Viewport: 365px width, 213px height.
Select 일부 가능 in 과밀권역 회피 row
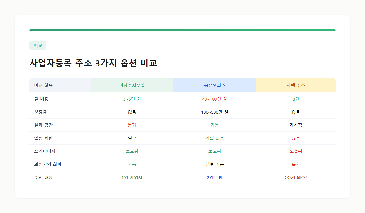215,164
